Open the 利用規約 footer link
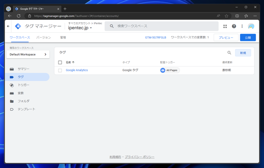This screenshot has height=168, width=264. click(x=115, y=157)
